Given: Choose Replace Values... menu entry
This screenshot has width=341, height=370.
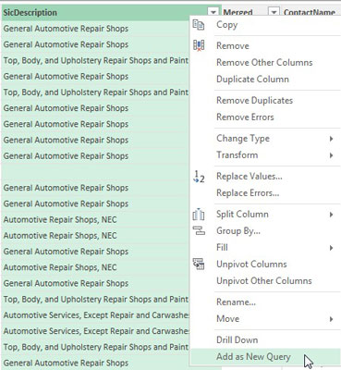Looking at the screenshot, I should tap(265, 177).
